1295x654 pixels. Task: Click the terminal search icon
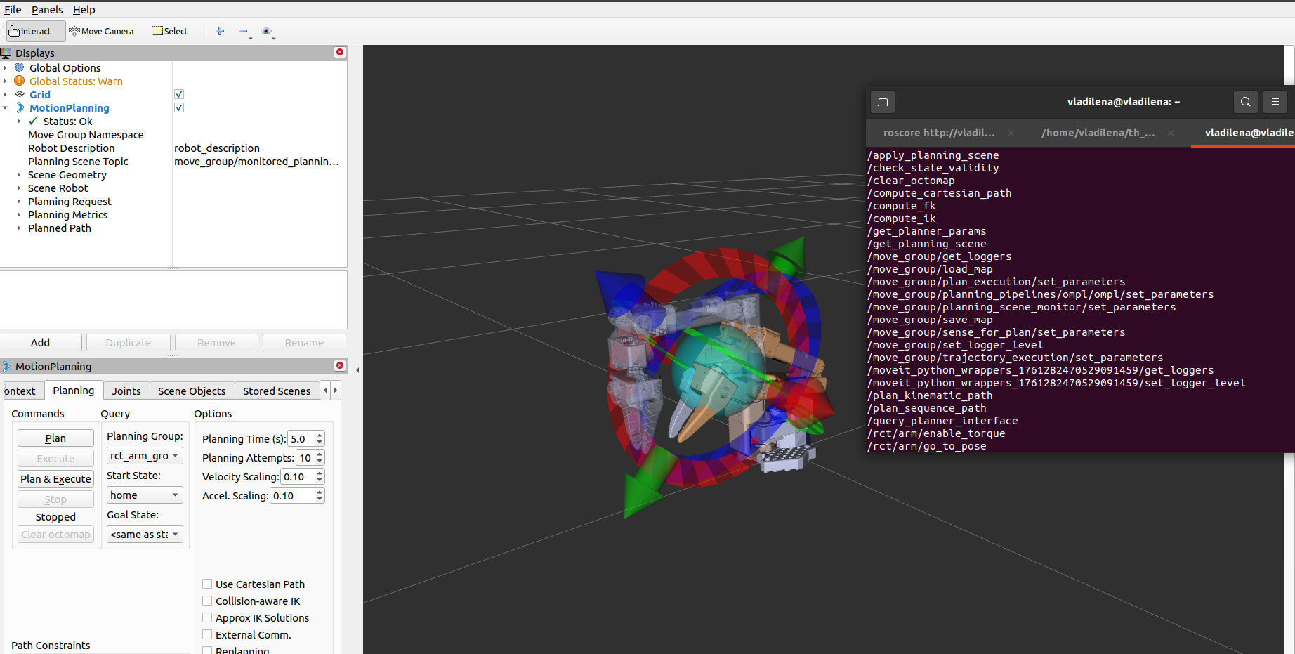[1245, 102]
